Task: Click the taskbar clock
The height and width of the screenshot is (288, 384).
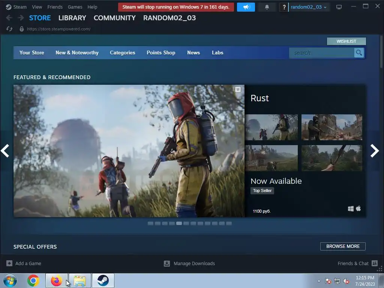Action: 365,281
